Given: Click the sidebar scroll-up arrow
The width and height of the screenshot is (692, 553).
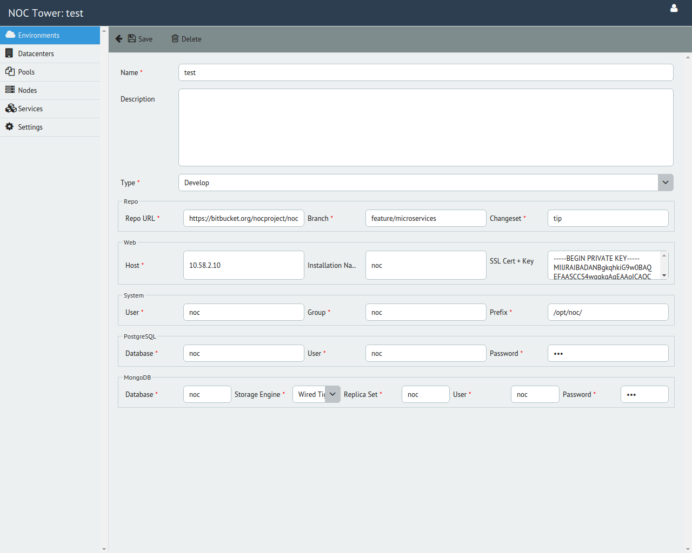Looking at the screenshot, I should (x=104, y=30).
